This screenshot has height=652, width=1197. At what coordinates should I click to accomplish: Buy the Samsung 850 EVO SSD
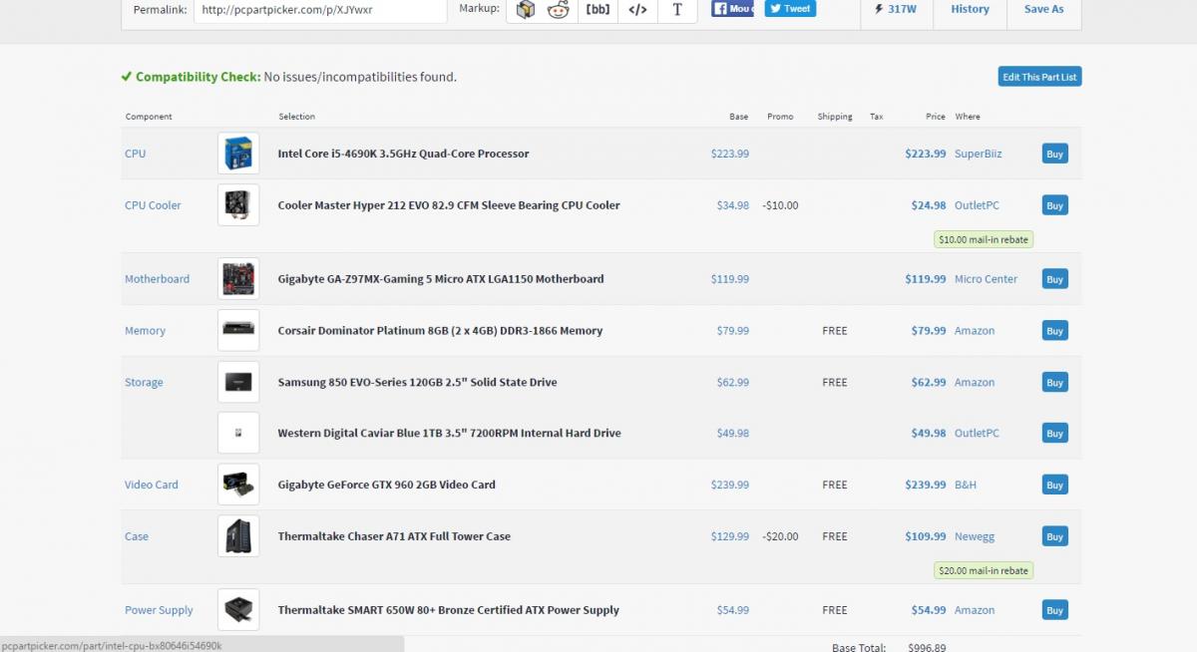tap(1054, 382)
